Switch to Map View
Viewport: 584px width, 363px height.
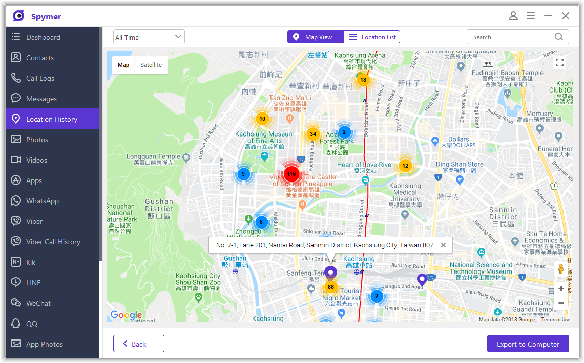pos(316,37)
